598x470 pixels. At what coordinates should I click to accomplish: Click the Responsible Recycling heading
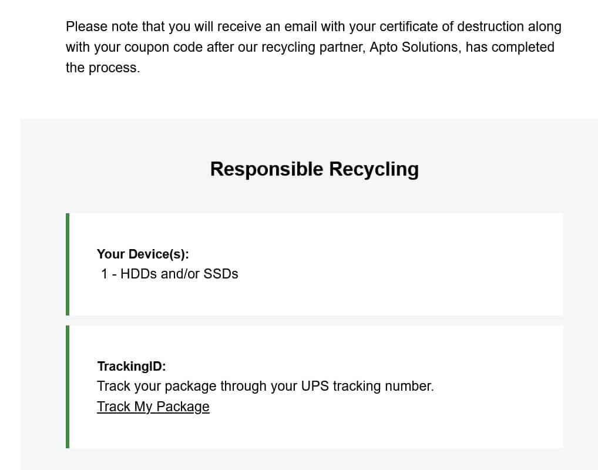pos(314,169)
